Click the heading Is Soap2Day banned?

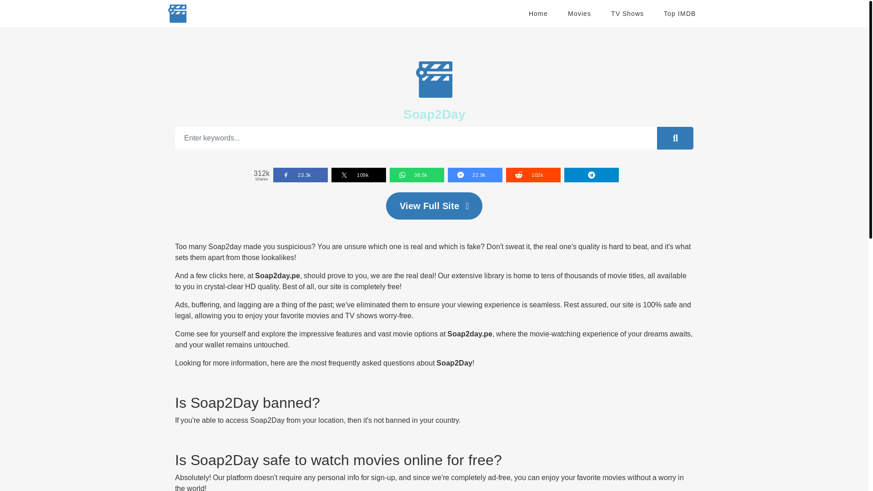coord(247,403)
